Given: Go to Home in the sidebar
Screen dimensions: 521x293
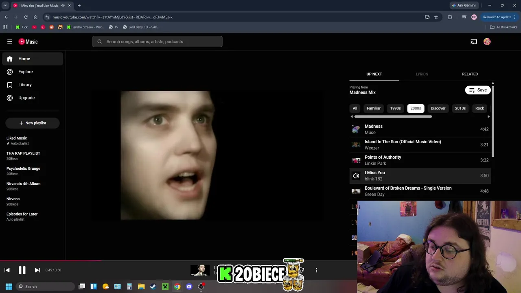Looking at the screenshot, I should point(33,59).
